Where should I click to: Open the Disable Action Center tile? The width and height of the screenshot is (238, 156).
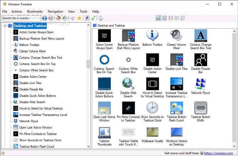click(x=152, y=64)
